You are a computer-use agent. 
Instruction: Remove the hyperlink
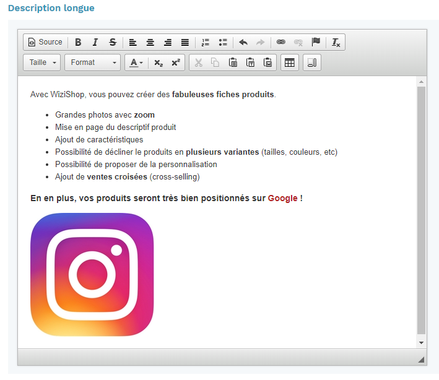tap(298, 42)
